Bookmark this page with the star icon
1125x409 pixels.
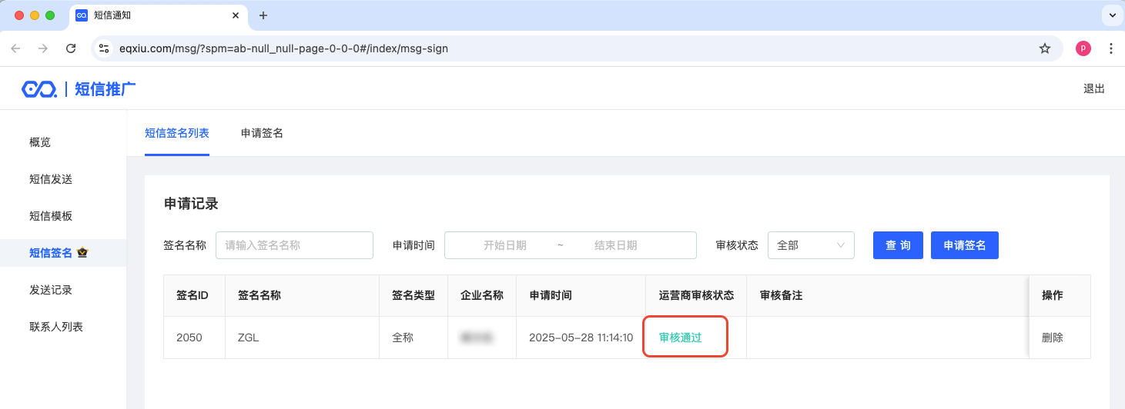pyautogui.click(x=1045, y=48)
